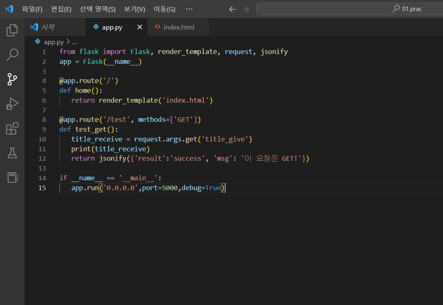Switch to the 시작 tab
Viewport: 443px width, 305px height.
pyautogui.click(x=55, y=27)
